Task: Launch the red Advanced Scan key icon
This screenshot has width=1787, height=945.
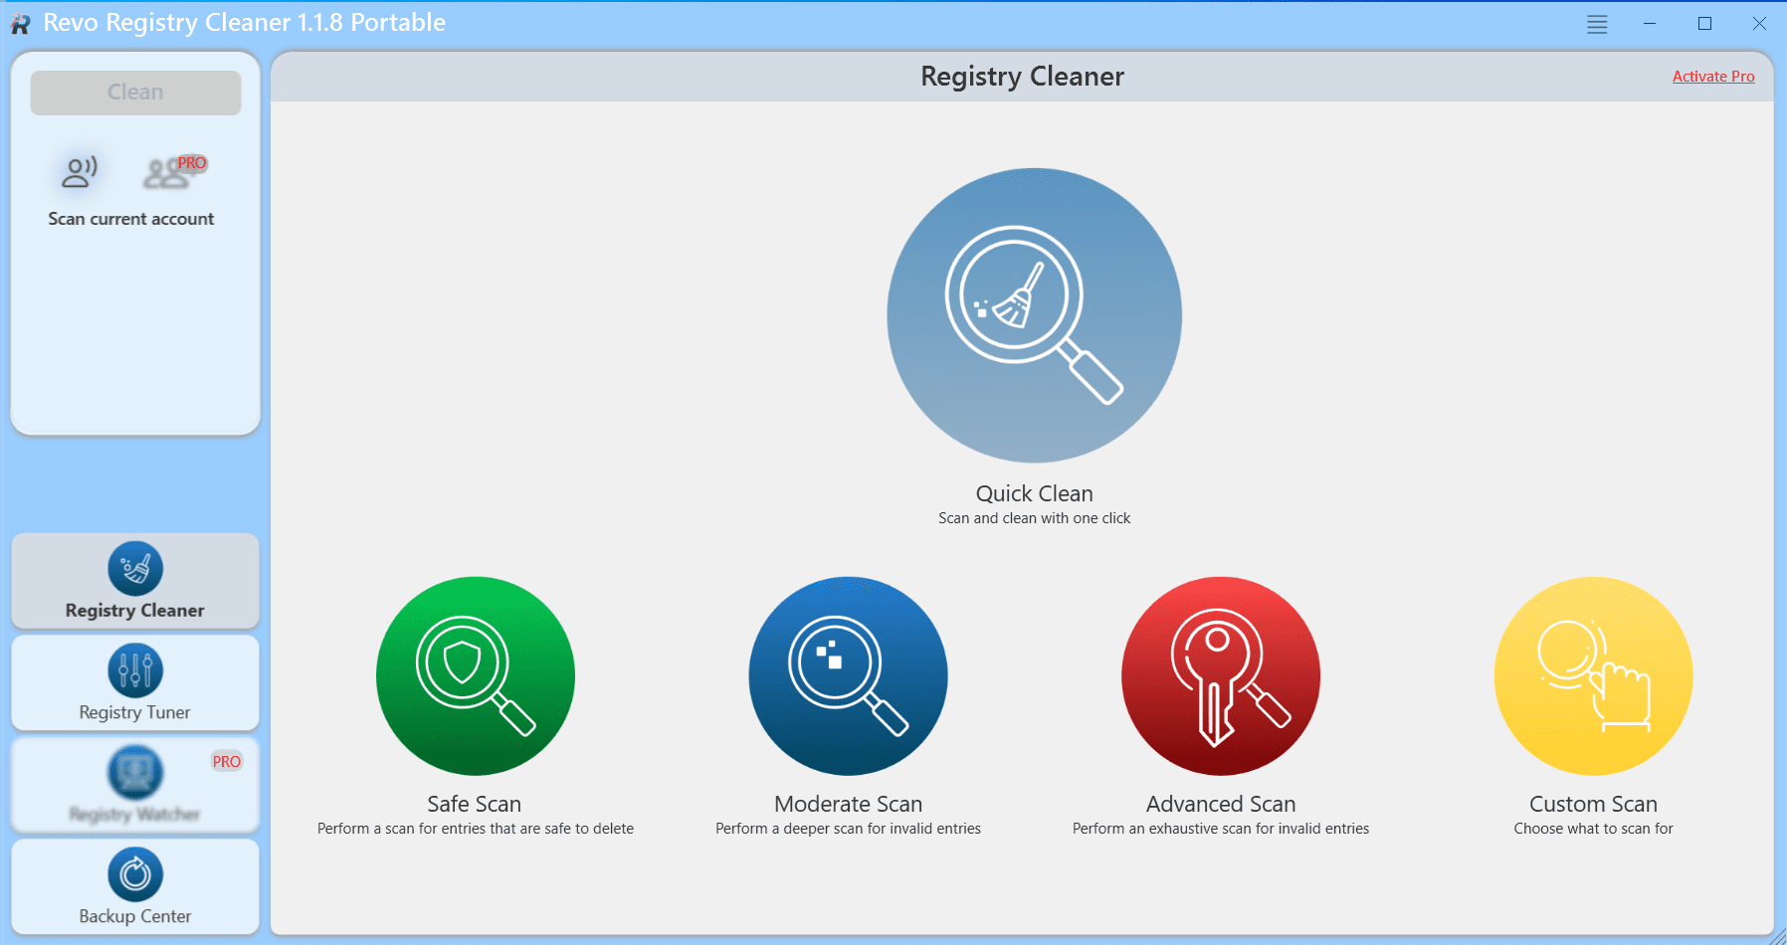Action: point(1221,676)
